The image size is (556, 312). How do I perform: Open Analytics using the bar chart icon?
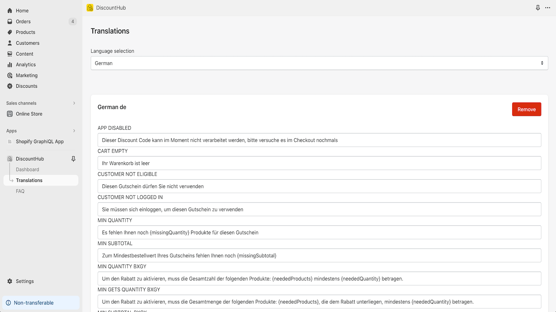[x=10, y=64]
